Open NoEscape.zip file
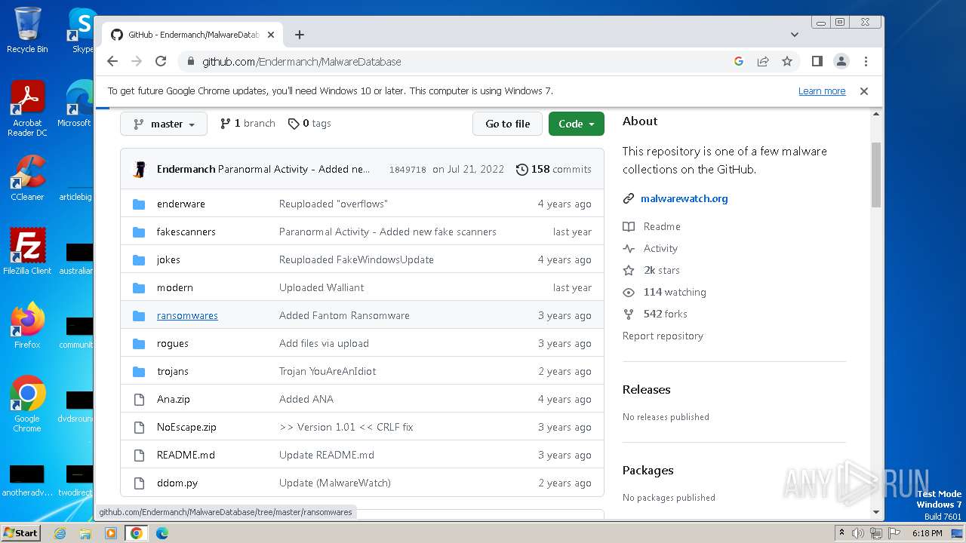 click(186, 428)
